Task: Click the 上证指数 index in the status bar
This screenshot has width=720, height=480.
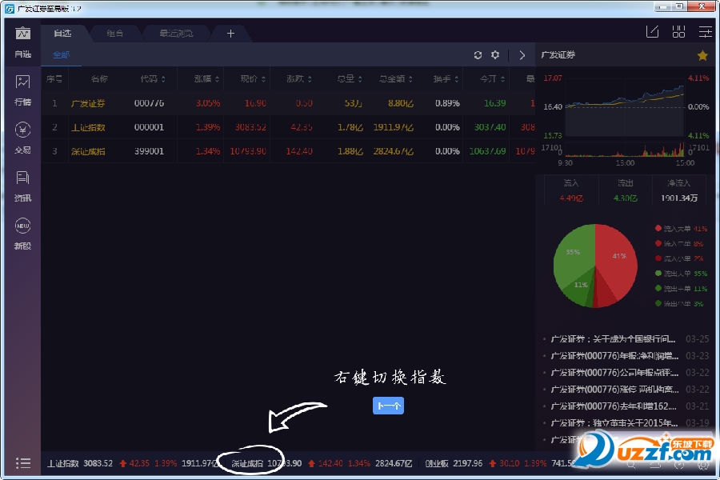Action: pos(63,463)
